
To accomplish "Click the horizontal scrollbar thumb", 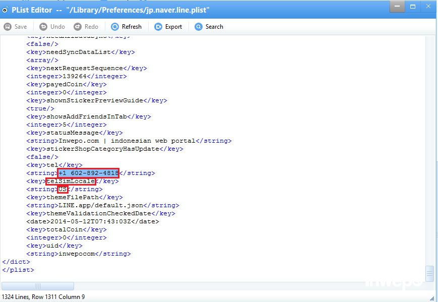I will pyautogui.click(x=38, y=286).
